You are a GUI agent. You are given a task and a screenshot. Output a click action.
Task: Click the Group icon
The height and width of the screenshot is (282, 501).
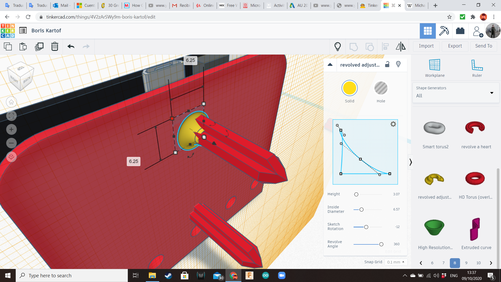point(354,46)
